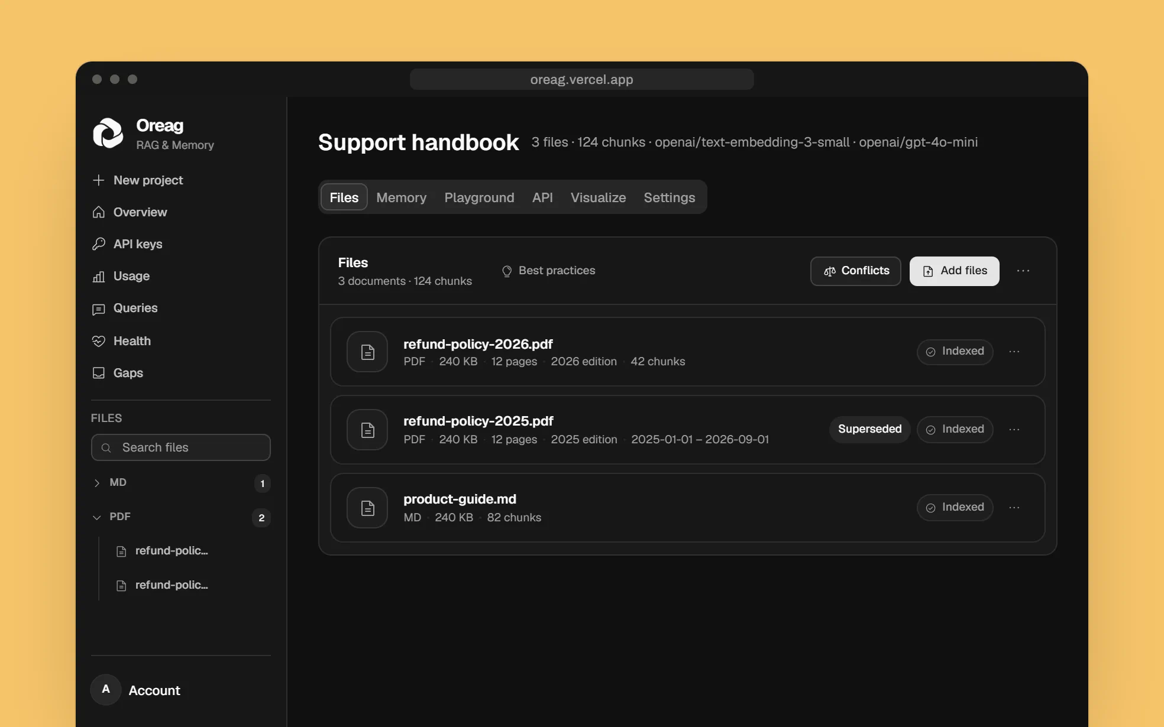Click the Indexed status of product-guide.md
The height and width of the screenshot is (727, 1164).
pyautogui.click(x=955, y=507)
